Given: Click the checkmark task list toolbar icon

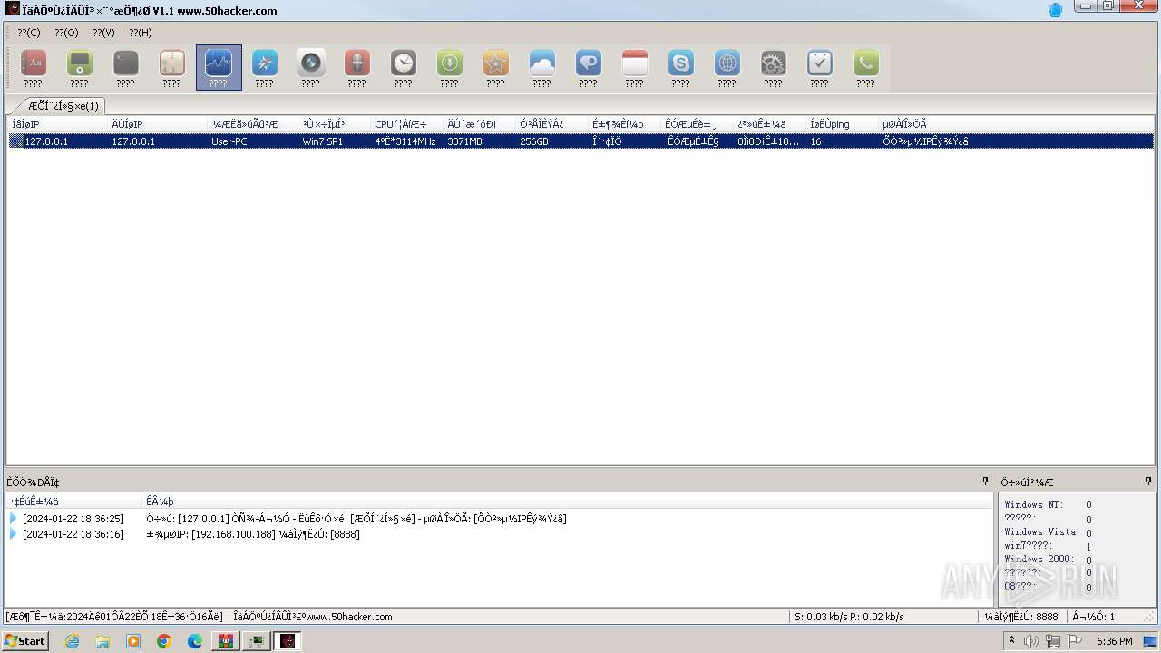Looking at the screenshot, I should (x=819, y=67).
